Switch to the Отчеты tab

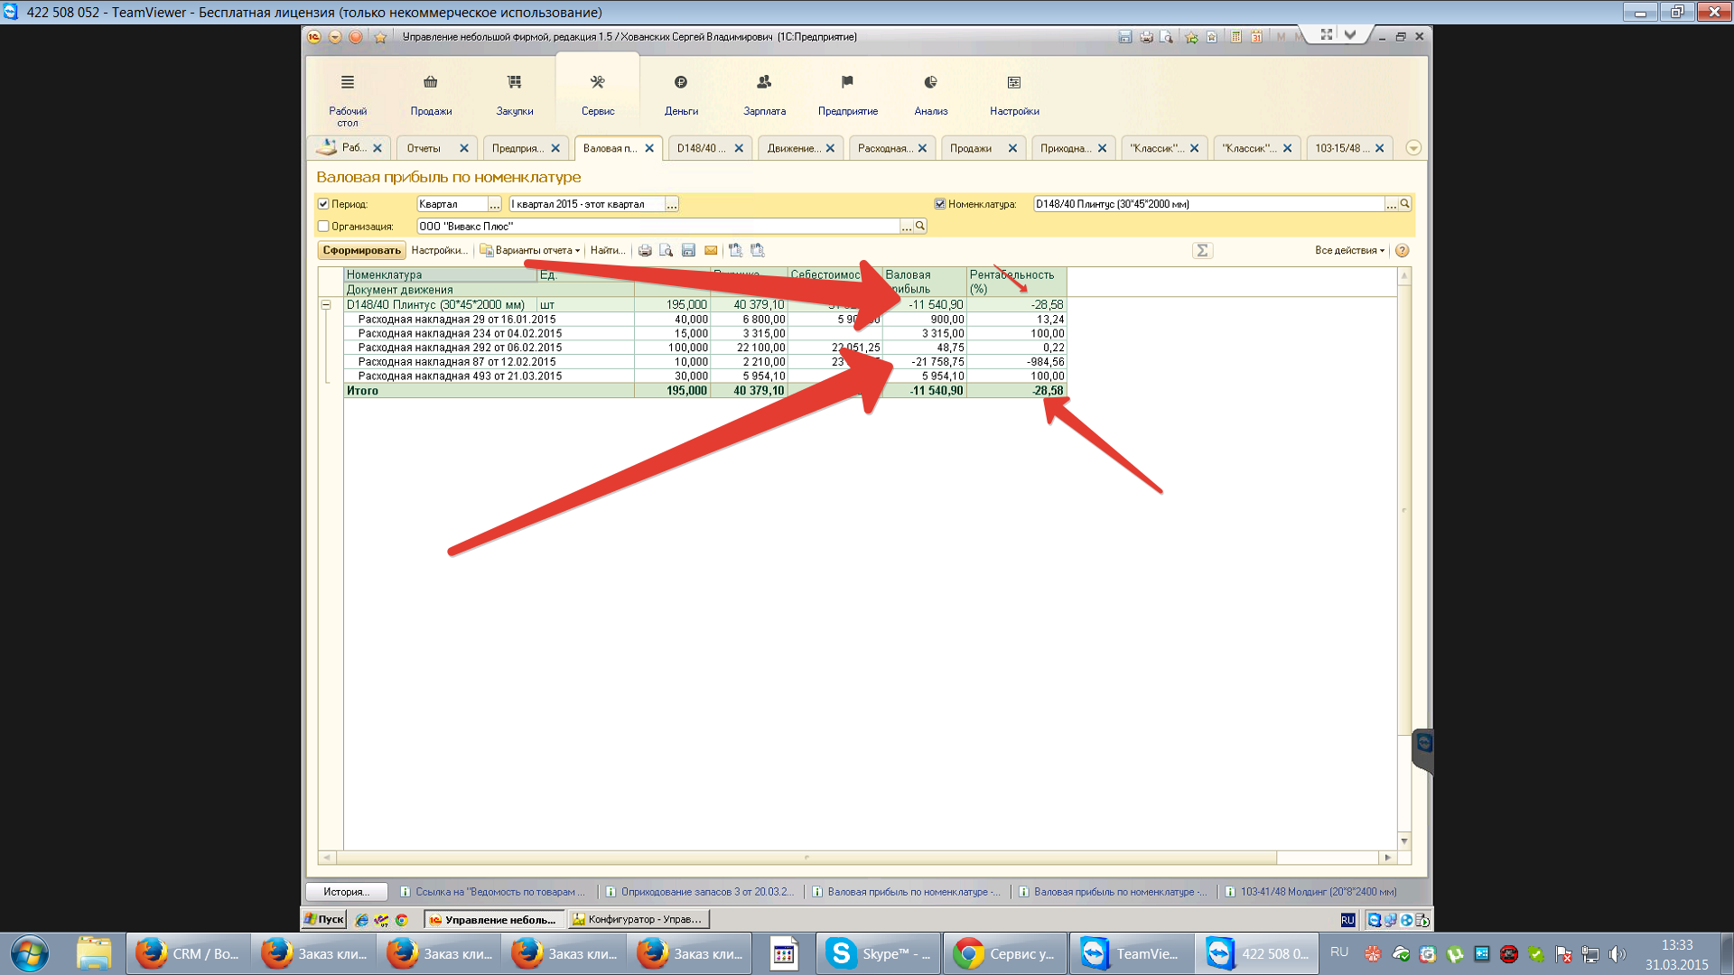[424, 148]
